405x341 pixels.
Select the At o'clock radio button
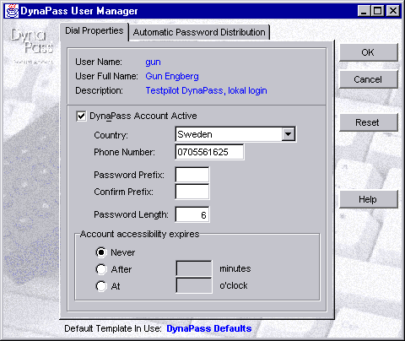[101, 286]
